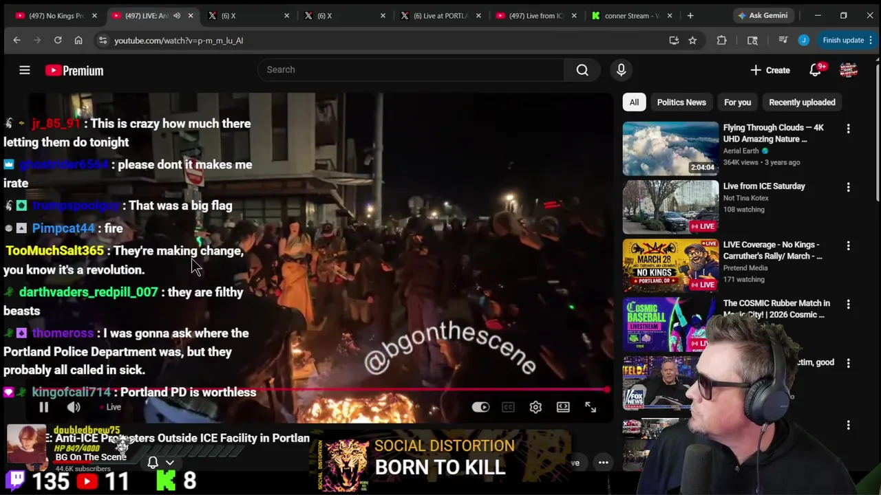Open more actions ellipsis below video

point(603,463)
